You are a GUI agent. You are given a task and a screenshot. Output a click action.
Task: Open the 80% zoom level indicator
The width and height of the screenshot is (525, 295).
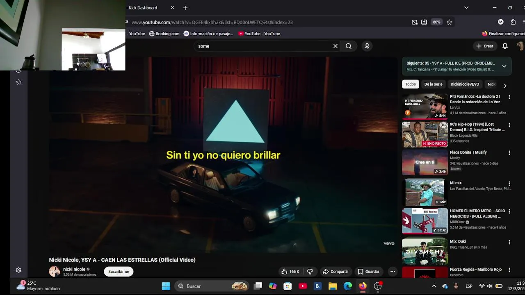point(436,22)
